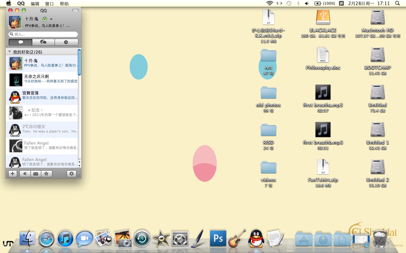Select first breathb.mp3 on desktop
Viewport: 406px width, 253px height.
point(323,130)
